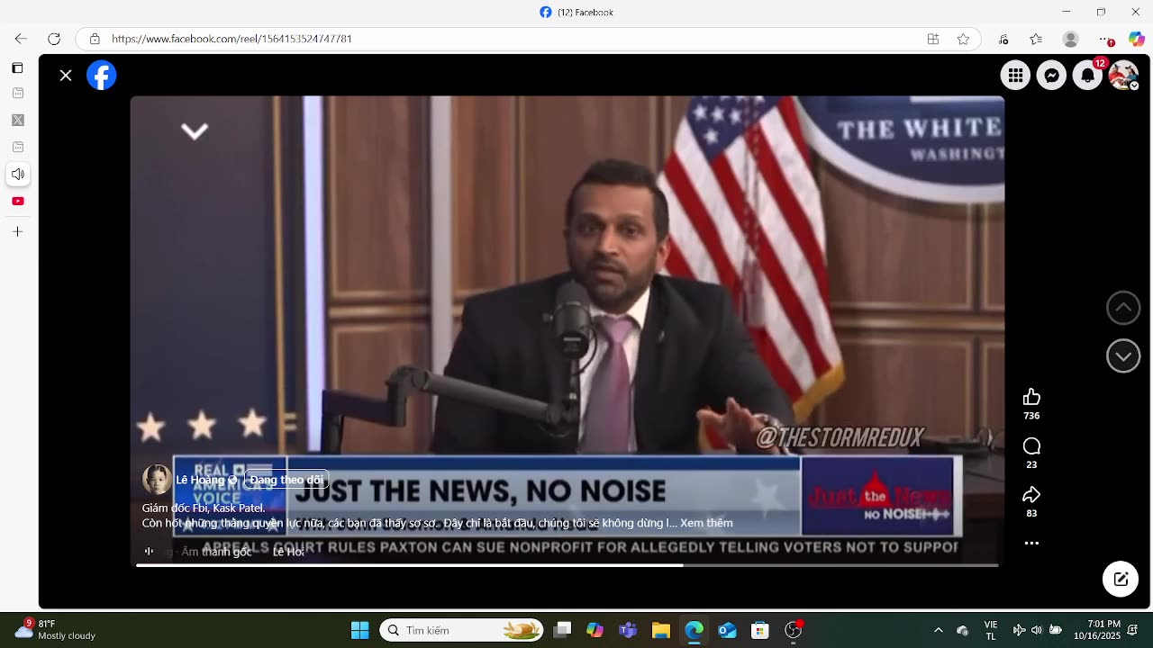
Task: Open a new tab with plus icon
Action: click(17, 231)
